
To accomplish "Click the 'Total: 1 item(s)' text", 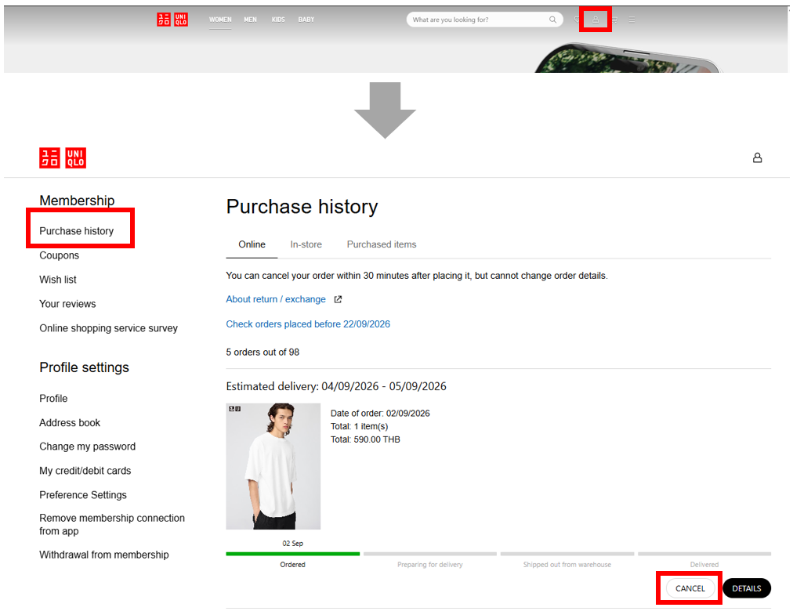I will click(359, 427).
